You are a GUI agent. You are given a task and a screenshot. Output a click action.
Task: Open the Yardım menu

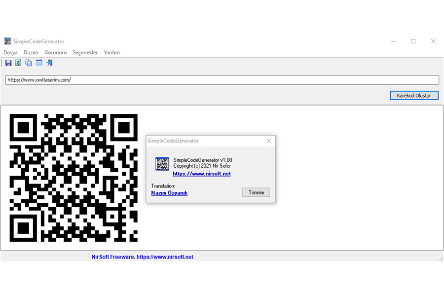111,52
